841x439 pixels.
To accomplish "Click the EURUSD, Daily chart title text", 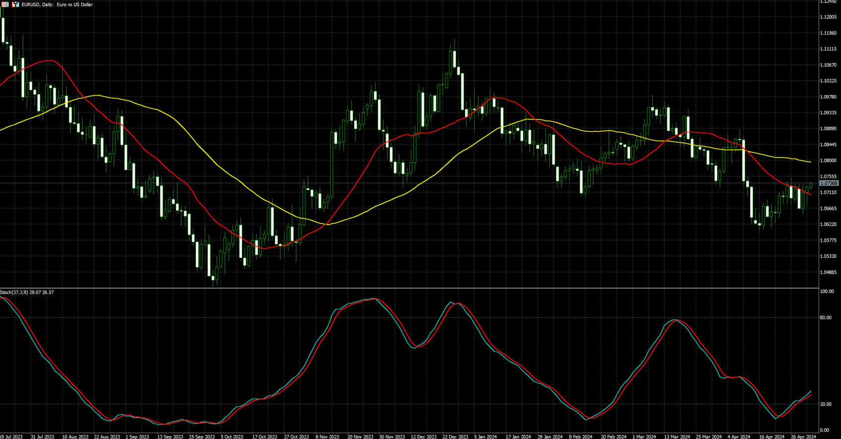I will (57, 4).
